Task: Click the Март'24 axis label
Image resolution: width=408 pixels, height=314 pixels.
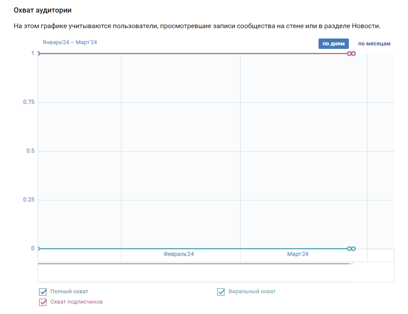Action: 298,254
